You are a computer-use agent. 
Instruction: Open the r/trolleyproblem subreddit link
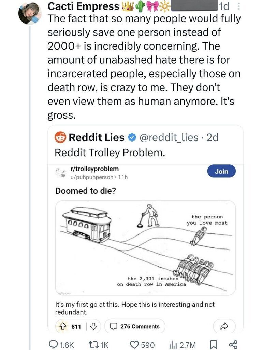94,169
